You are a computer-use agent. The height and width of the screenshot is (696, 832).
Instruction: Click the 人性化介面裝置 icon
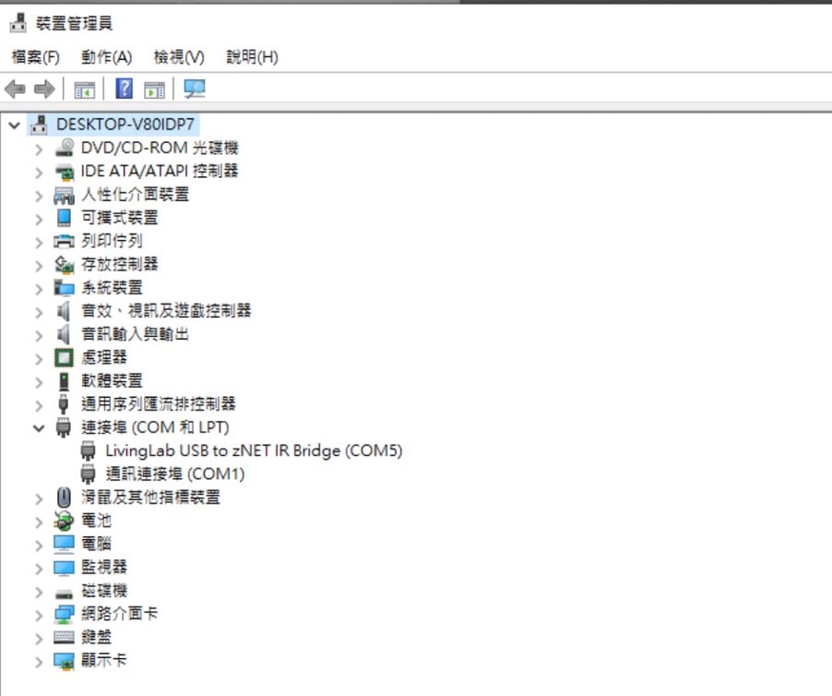[x=65, y=194]
